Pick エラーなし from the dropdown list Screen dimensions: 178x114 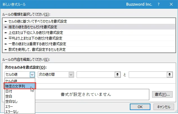tap(20, 112)
